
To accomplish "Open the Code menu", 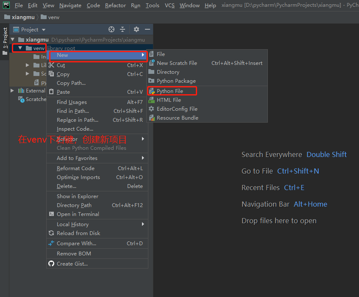I will (x=93, y=5).
